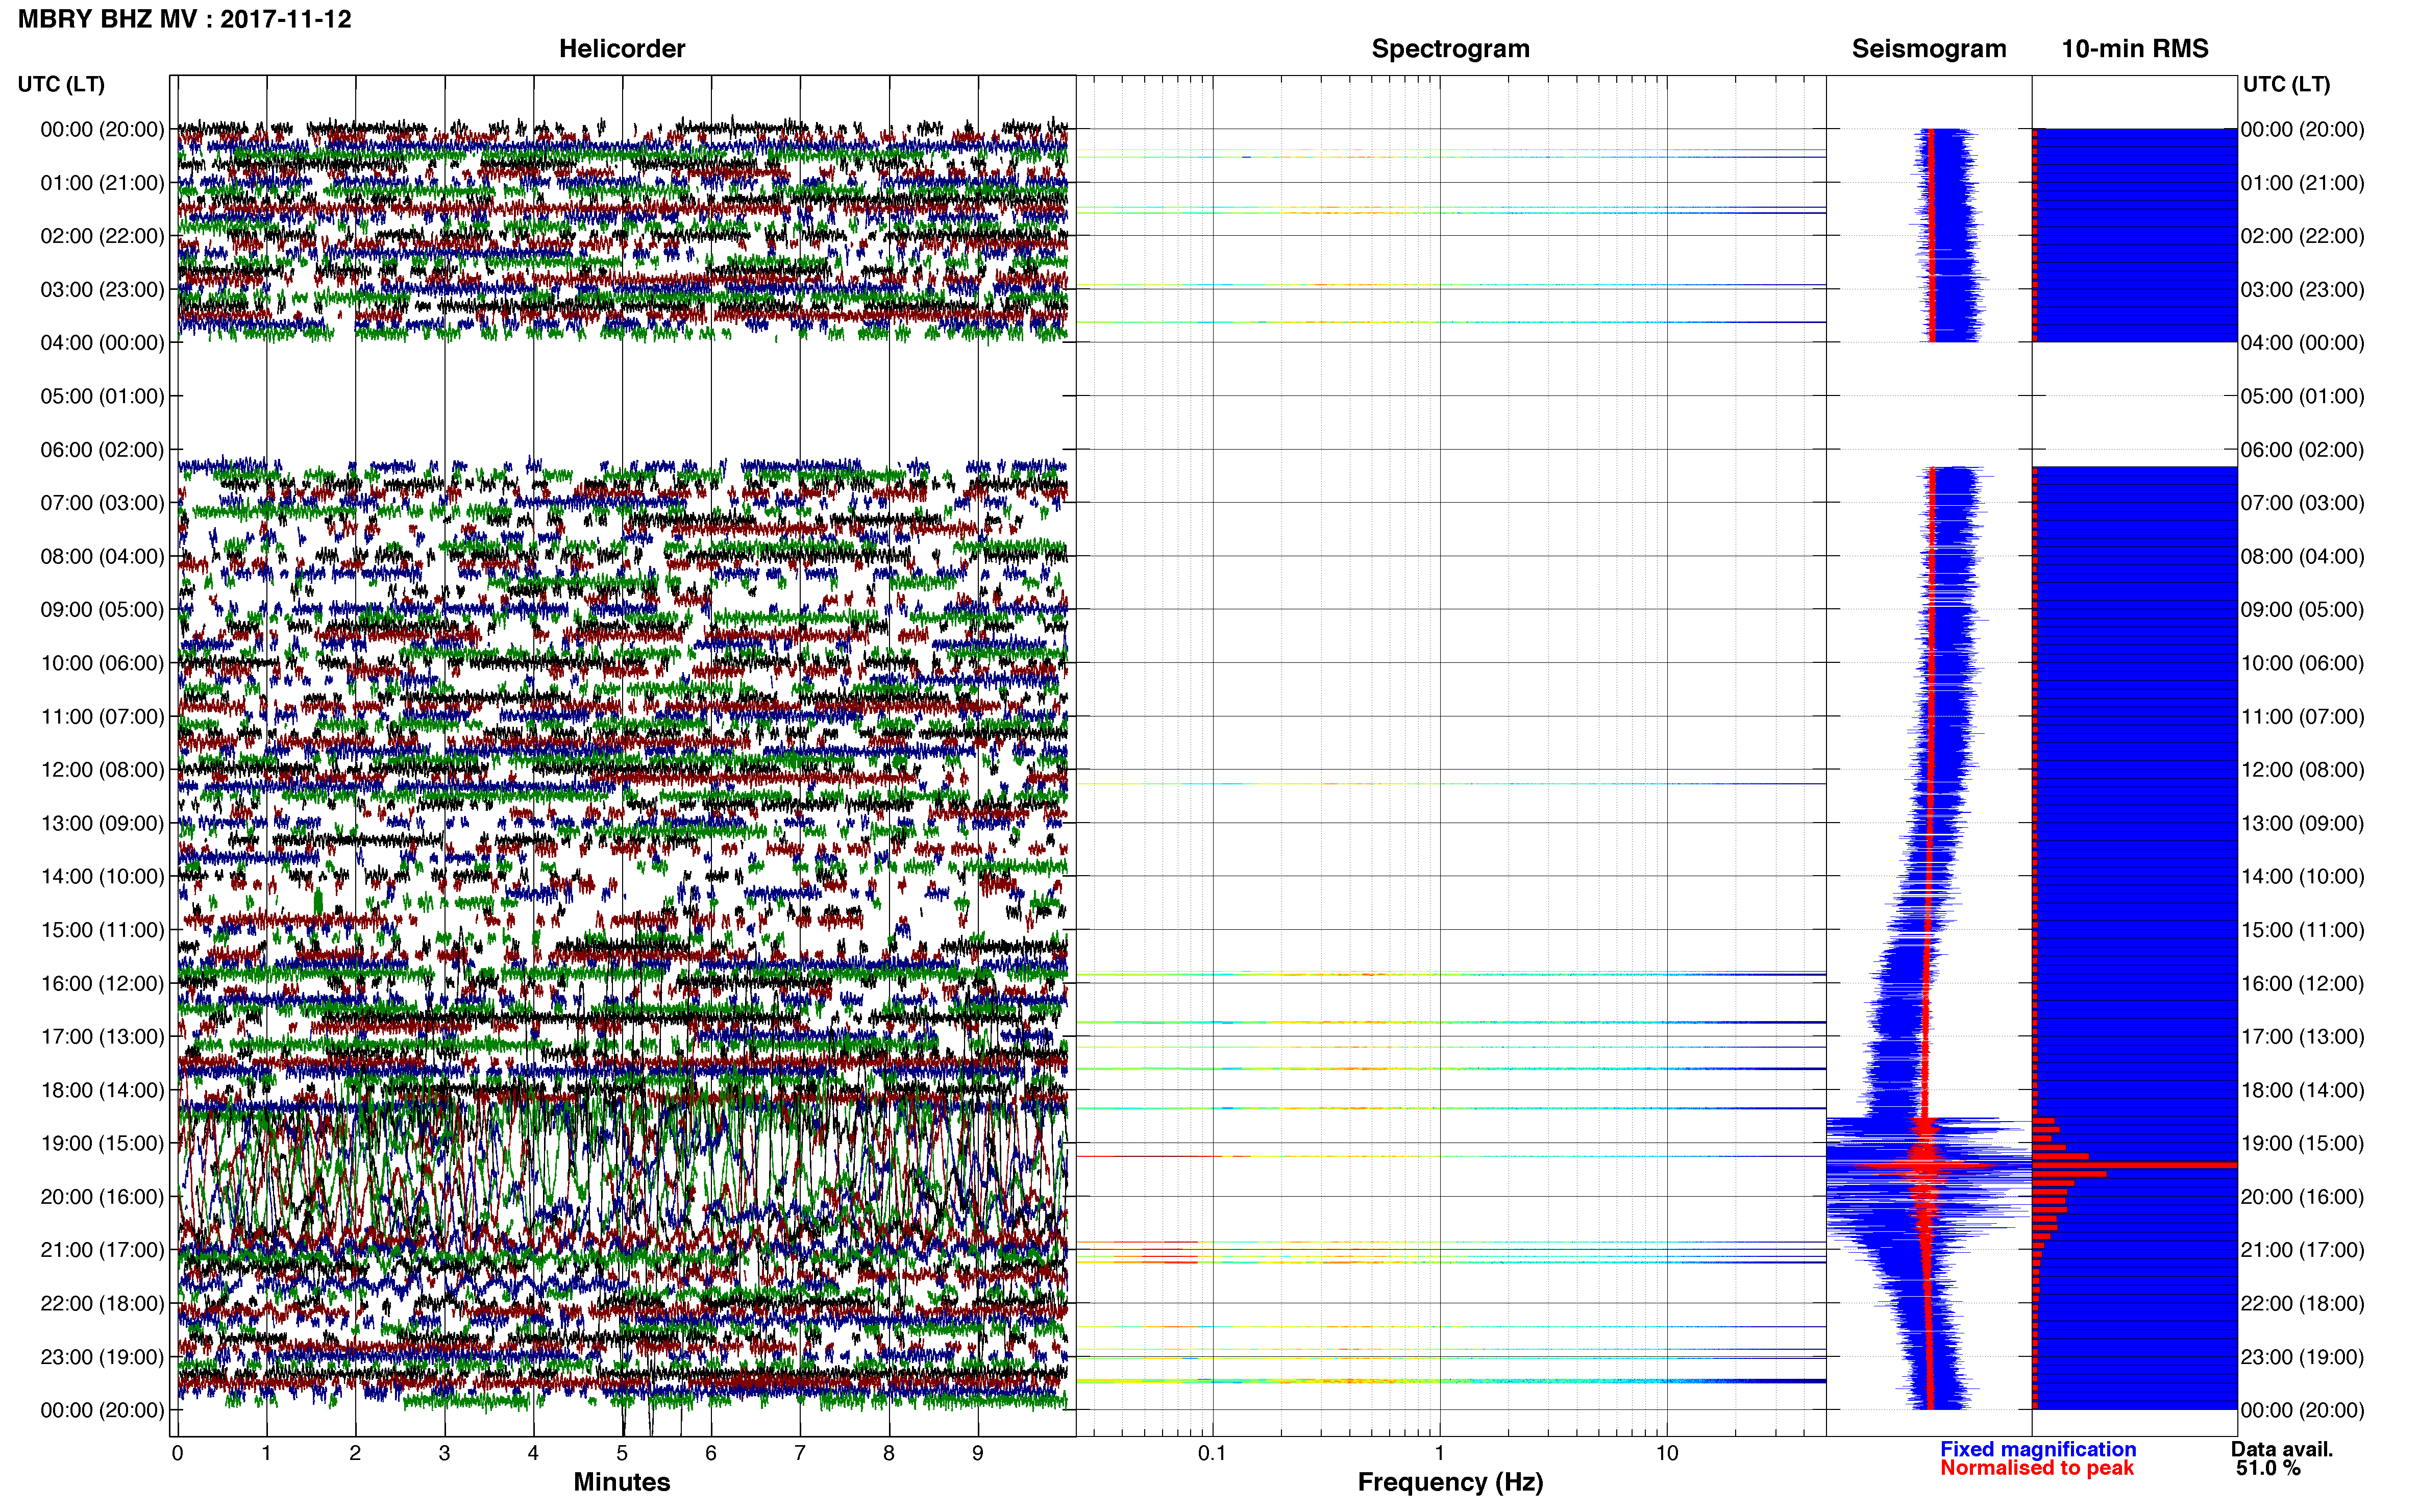Click the 'Seismogram' panel heading
Screen dimensions: 2419x1512
click(x=1929, y=49)
